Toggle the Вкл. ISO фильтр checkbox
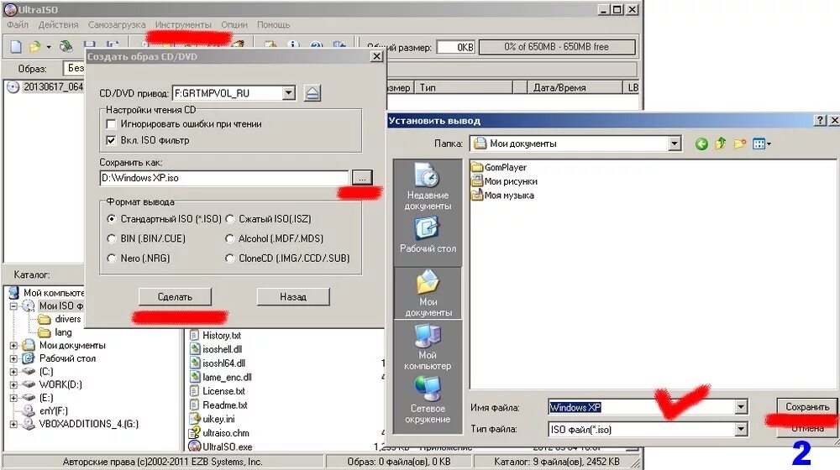840x470 pixels. click(x=112, y=140)
